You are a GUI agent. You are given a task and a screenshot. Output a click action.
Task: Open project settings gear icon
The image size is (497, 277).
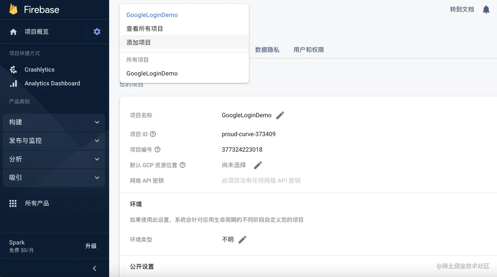coord(97,32)
